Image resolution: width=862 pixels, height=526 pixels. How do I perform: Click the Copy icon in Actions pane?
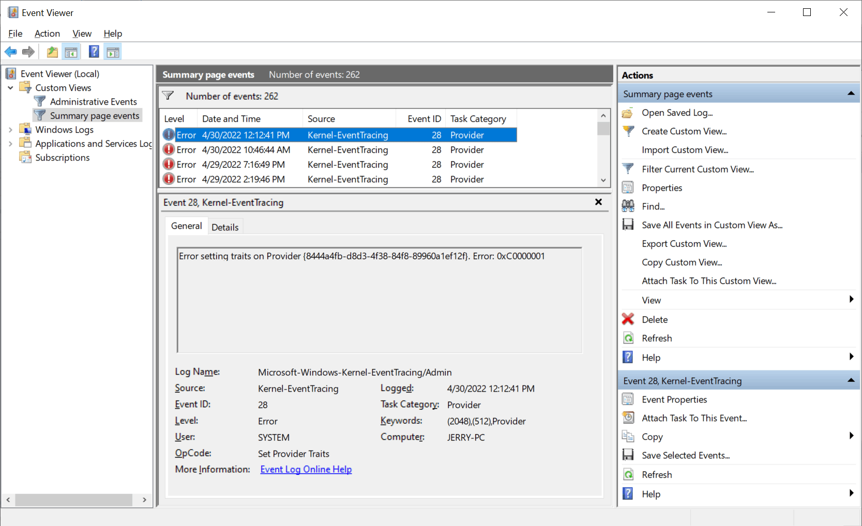click(628, 437)
